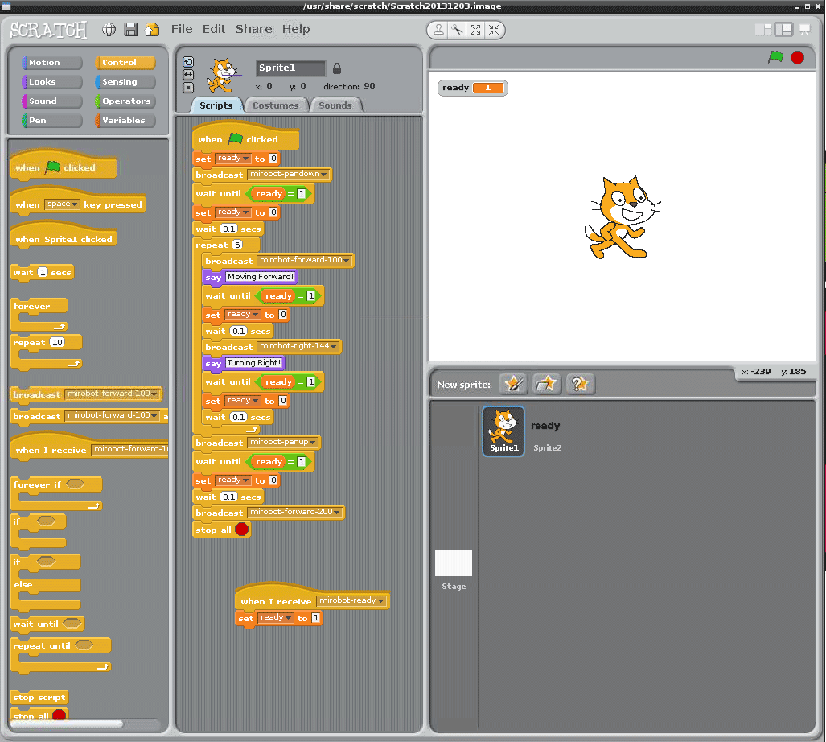Click the globe language icon
826x742 pixels.
tap(109, 30)
